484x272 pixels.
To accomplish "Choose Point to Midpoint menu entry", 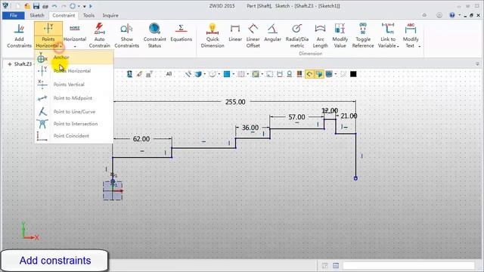I will pos(74,98).
